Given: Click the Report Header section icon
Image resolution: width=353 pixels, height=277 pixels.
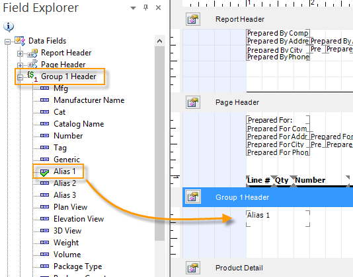Looking at the screenshot, I should point(193,19).
